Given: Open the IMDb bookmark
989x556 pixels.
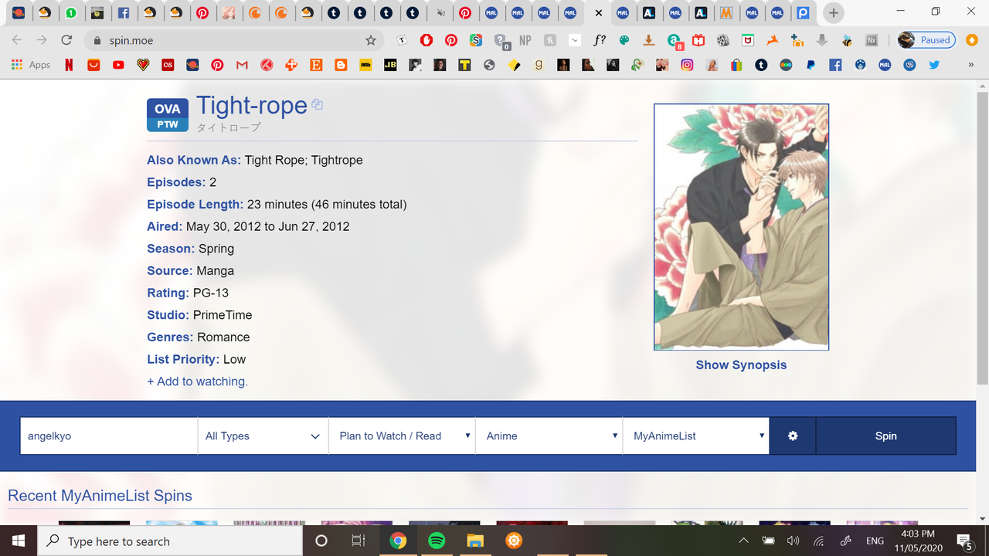Looking at the screenshot, I should (365, 66).
